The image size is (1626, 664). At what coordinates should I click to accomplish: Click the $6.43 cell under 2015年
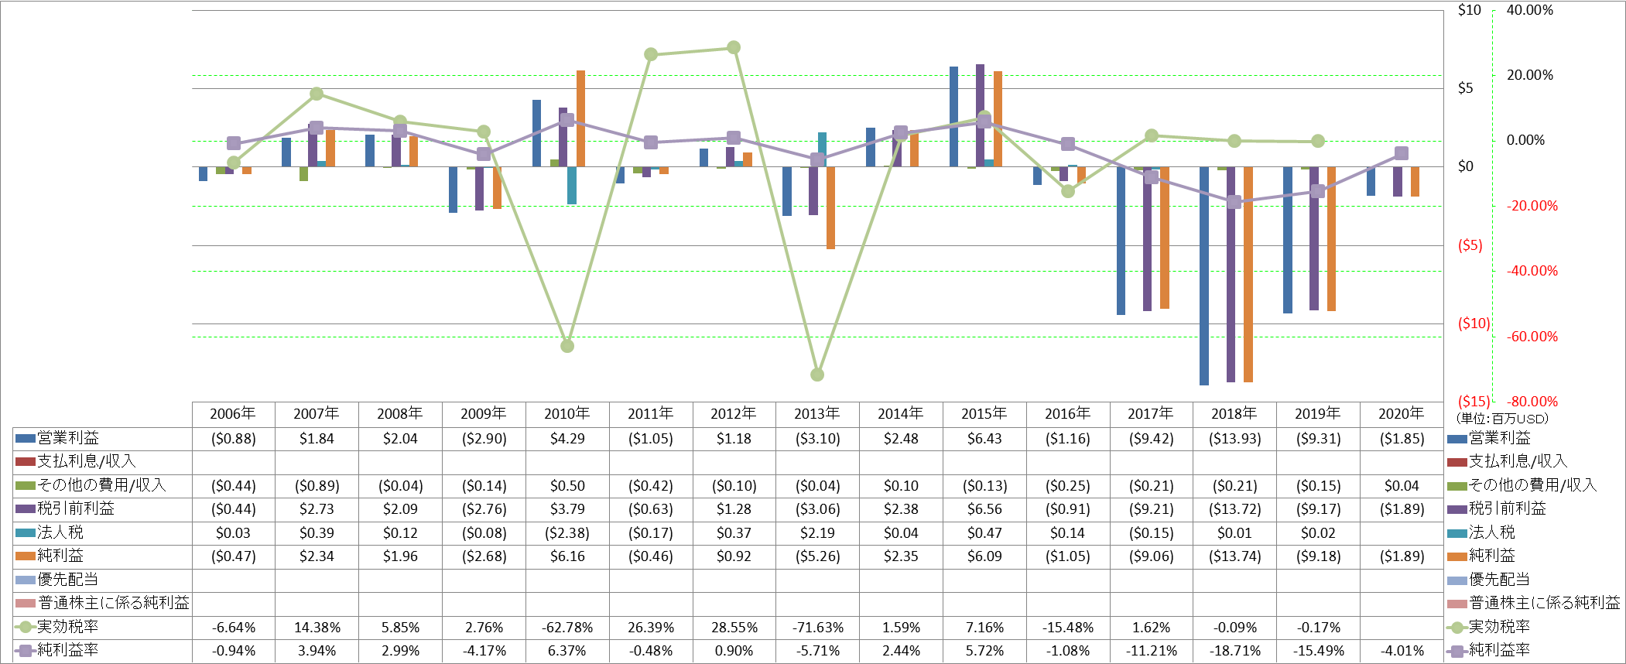pyautogui.click(x=984, y=439)
